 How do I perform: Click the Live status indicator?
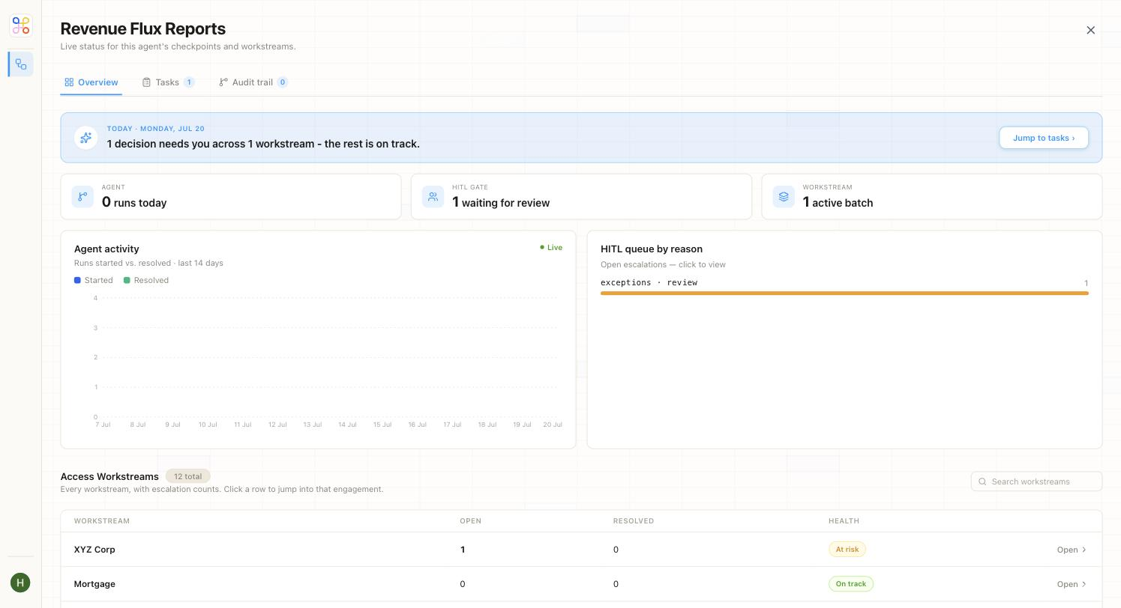[551, 247]
